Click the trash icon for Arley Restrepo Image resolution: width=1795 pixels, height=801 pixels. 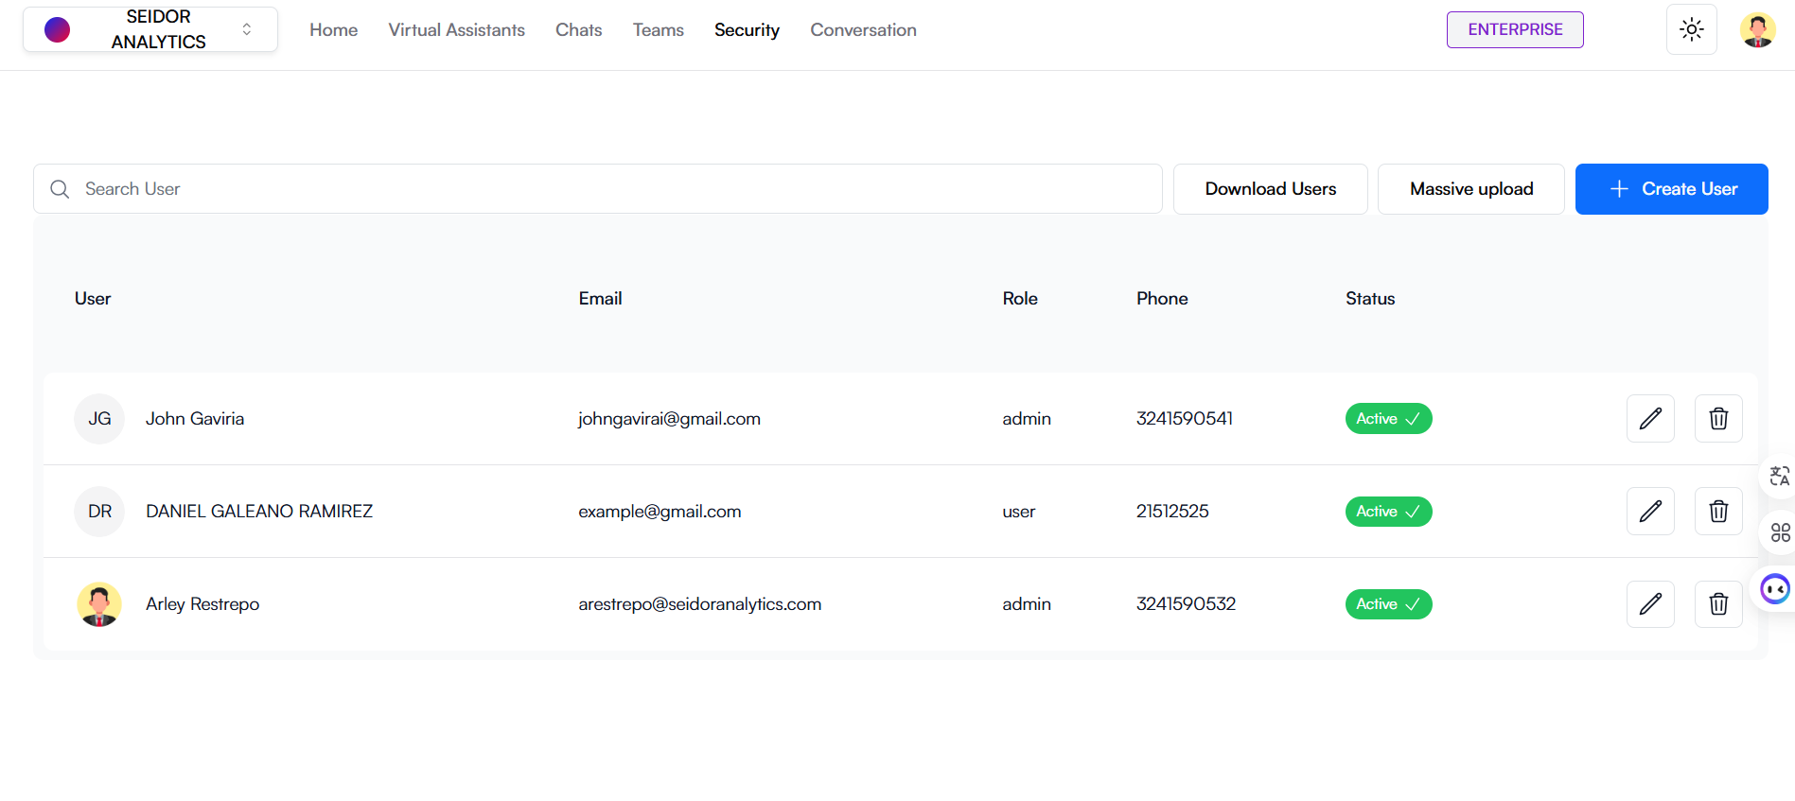pos(1718,603)
